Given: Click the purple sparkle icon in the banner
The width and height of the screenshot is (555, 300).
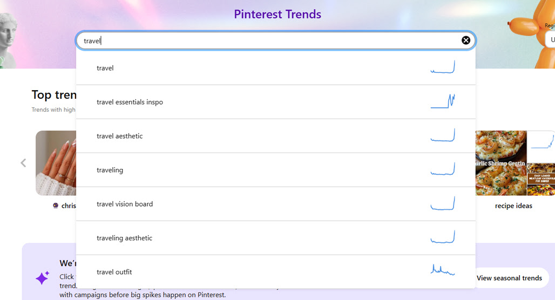Looking at the screenshot, I should 42,278.
